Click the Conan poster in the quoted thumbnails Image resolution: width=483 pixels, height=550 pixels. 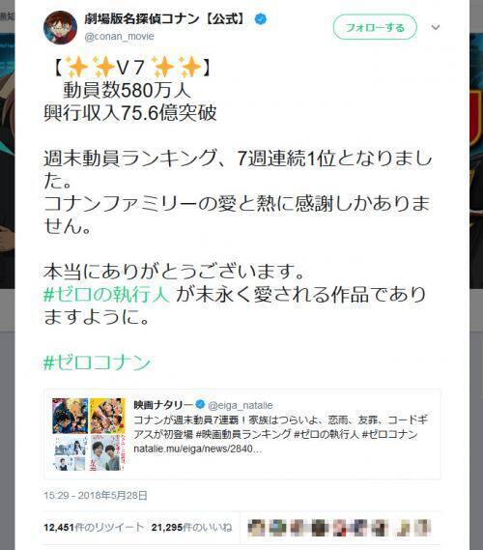pos(71,416)
